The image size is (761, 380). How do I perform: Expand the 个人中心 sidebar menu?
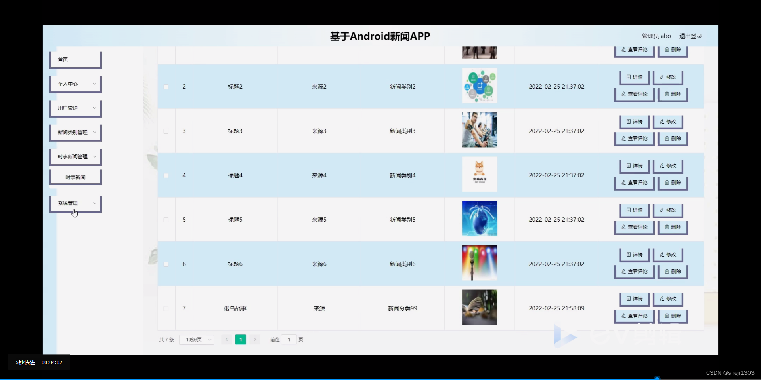(75, 84)
